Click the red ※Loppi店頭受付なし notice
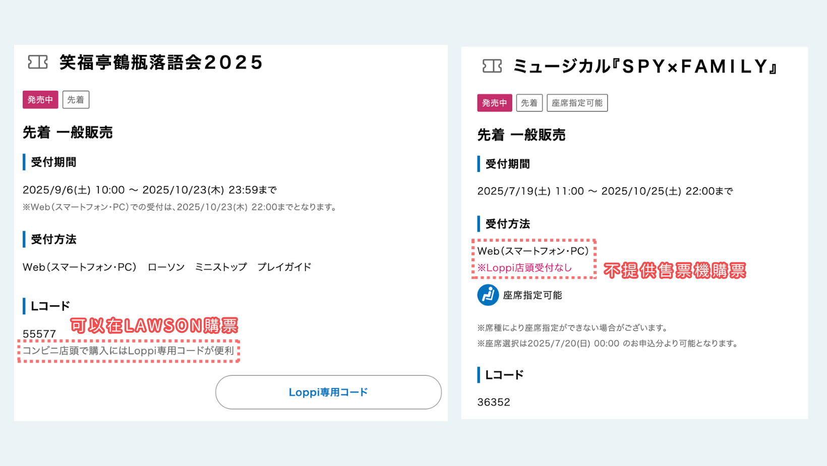Viewport: 827px width, 466px height. pos(524,268)
